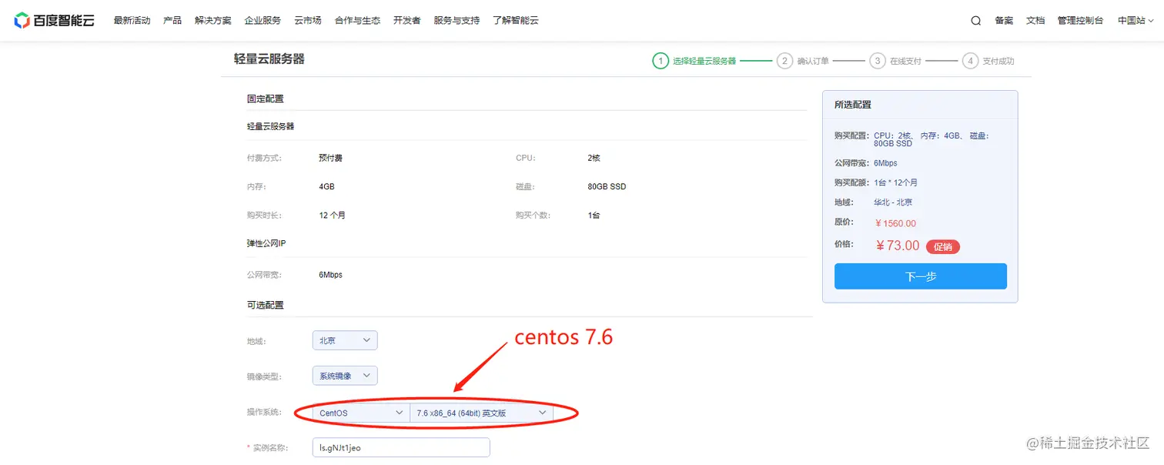This screenshot has height=465, width=1164.
Task: Expand the 中国站 site selector
Action: pos(1136,21)
